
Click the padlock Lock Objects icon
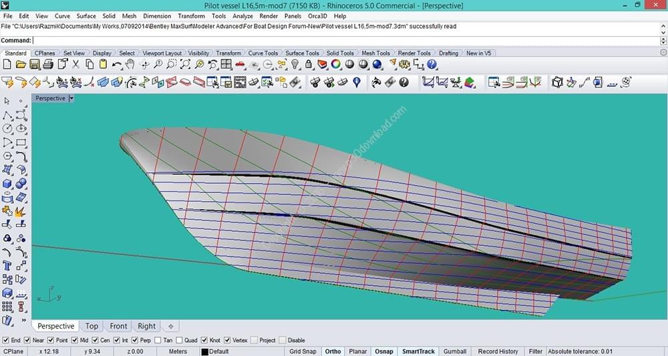pyautogui.click(x=309, y=64)
